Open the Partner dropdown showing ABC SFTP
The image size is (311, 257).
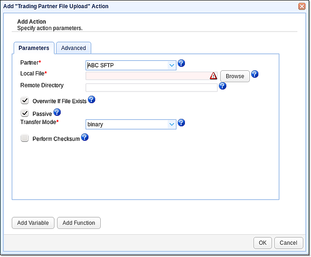pos(131,66)
